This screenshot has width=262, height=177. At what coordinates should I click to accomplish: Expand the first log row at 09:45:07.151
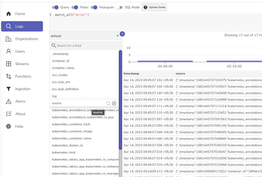point(148,80)
